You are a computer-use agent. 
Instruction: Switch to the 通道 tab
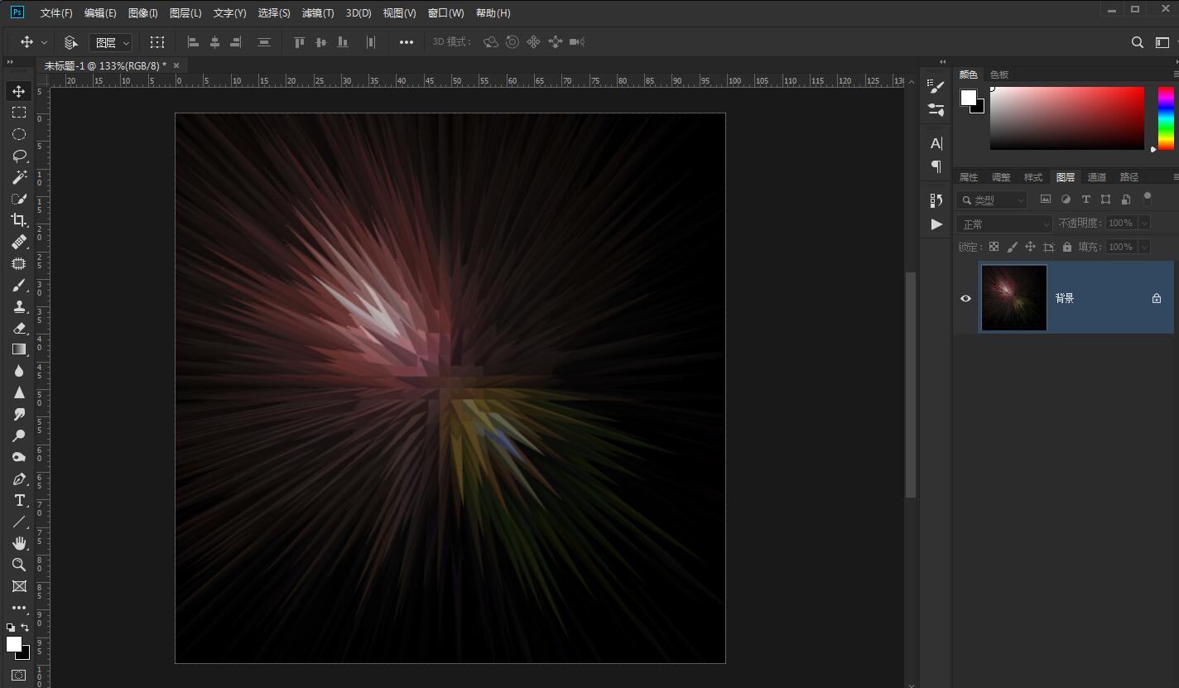coord(1097,177)
